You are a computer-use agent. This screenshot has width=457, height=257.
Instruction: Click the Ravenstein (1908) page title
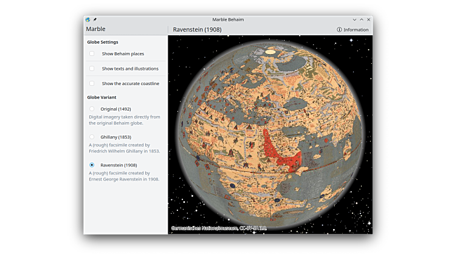pyautogui.click(x=197, y=30)
